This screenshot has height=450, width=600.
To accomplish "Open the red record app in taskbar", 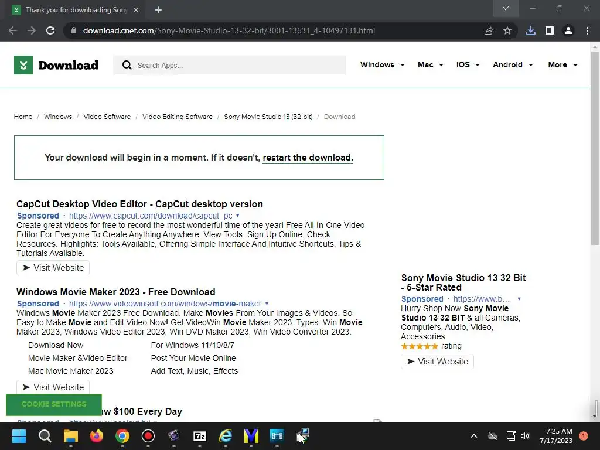I will [x=148, y=436].
